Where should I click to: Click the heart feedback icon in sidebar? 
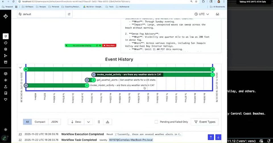click(6, 100)
